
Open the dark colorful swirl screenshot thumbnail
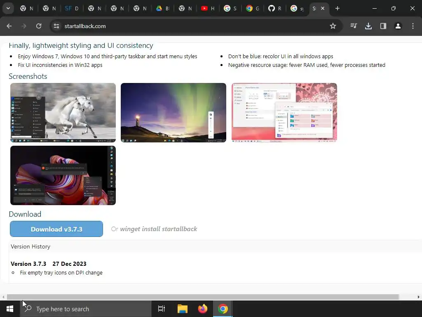coord(63,175)
